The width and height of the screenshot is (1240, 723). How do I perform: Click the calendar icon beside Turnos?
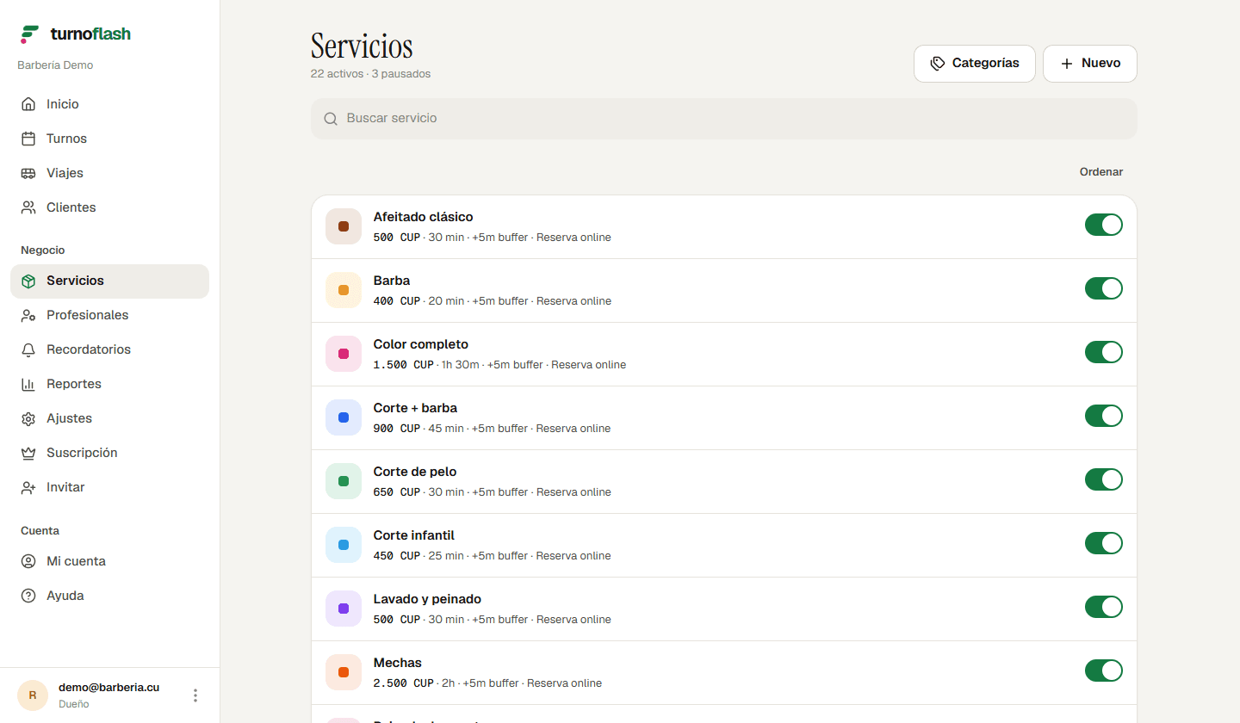[x=28, y=139]
